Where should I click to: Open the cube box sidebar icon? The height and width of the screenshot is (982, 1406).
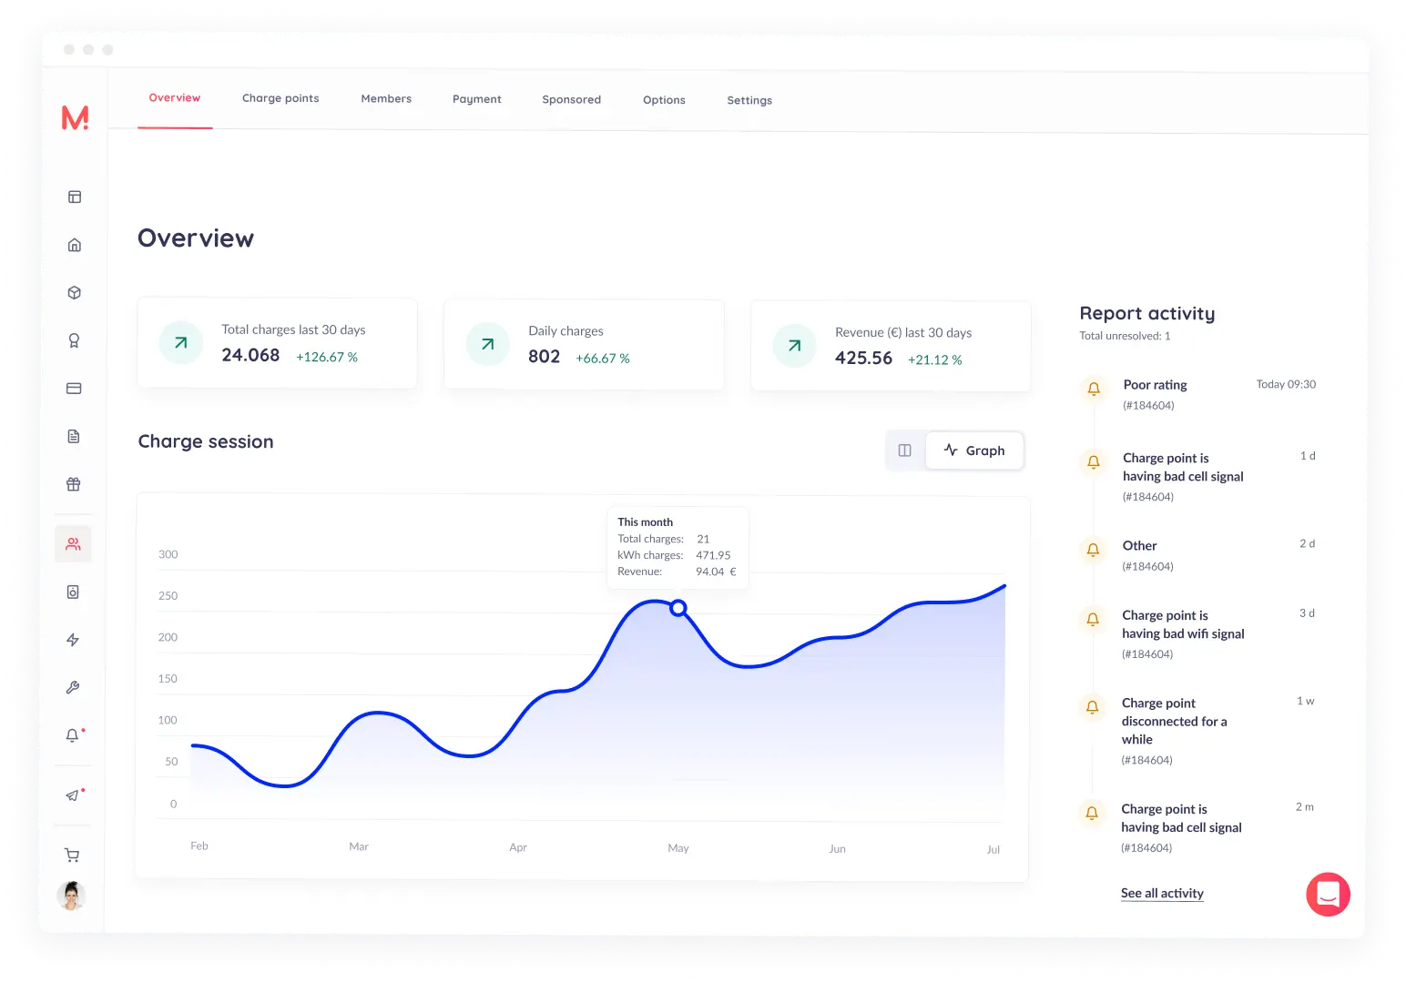(75, 293)
